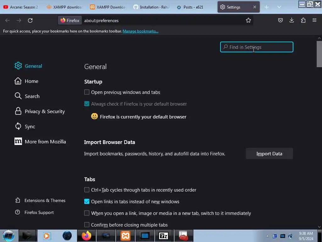List all tabs dropdown arrow
Viewport: 322px width, 242px height.
tap(279, 7)
